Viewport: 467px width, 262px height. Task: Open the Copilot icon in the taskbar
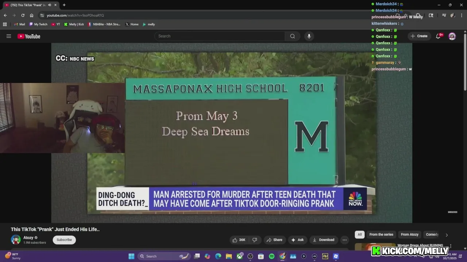pos(208,256)
